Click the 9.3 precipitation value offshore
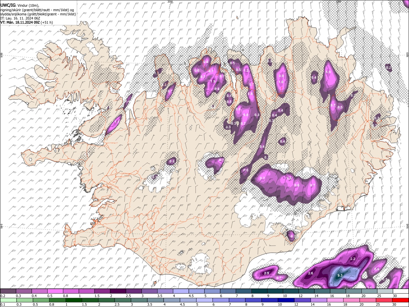The image size is (409, 307). (x=340, y=275)
